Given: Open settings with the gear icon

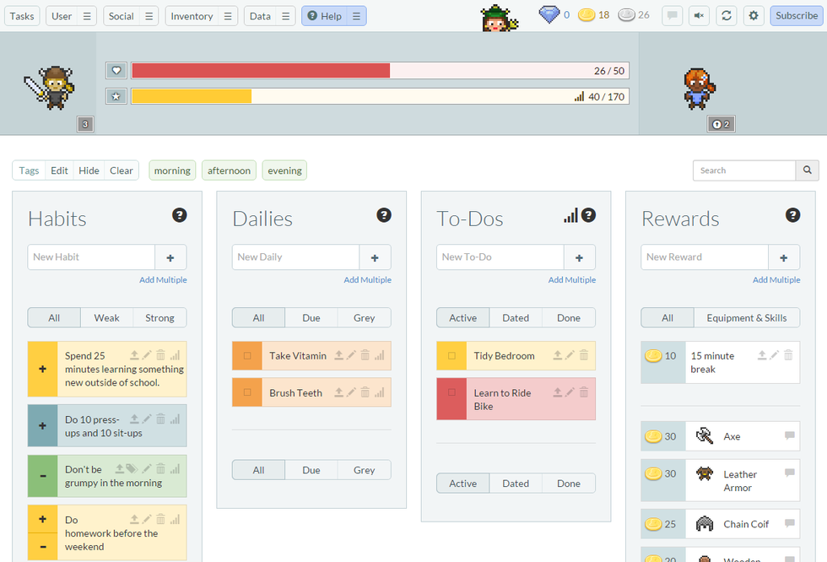Looking at the screenshot, I should 754,16.
